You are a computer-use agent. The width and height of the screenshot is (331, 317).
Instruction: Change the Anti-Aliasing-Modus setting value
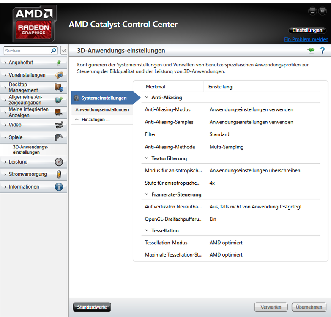[251, 109]
